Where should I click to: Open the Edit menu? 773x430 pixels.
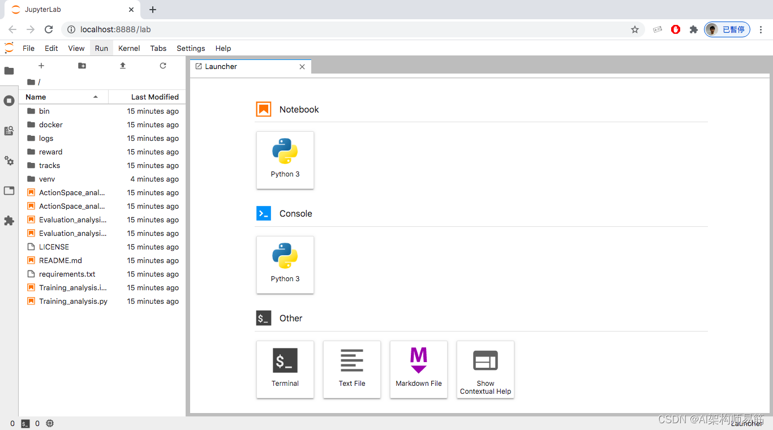pyautogui.click(x=51, y=48)
